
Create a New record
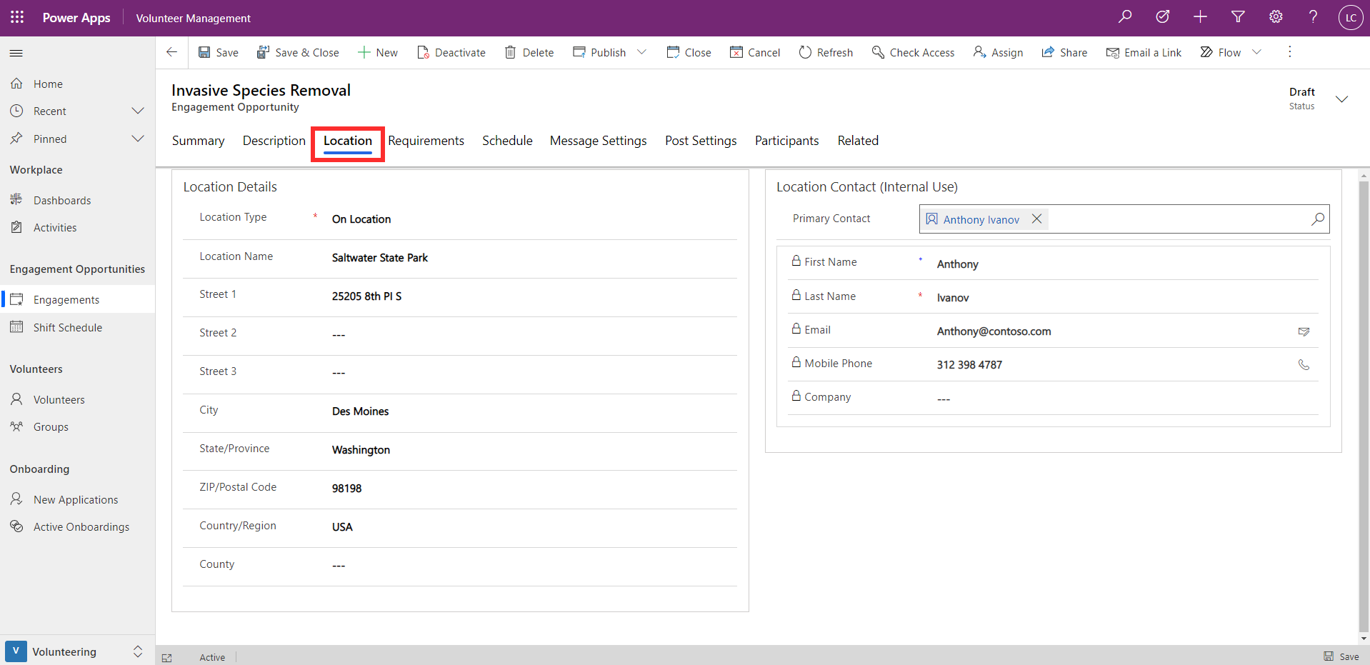coord(378,52)
